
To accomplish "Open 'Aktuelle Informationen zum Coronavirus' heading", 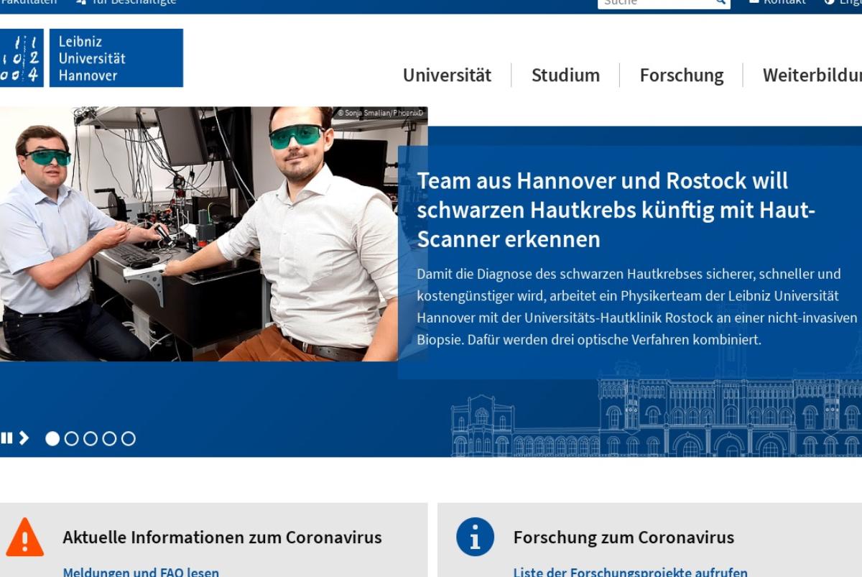I will point(222,537).
